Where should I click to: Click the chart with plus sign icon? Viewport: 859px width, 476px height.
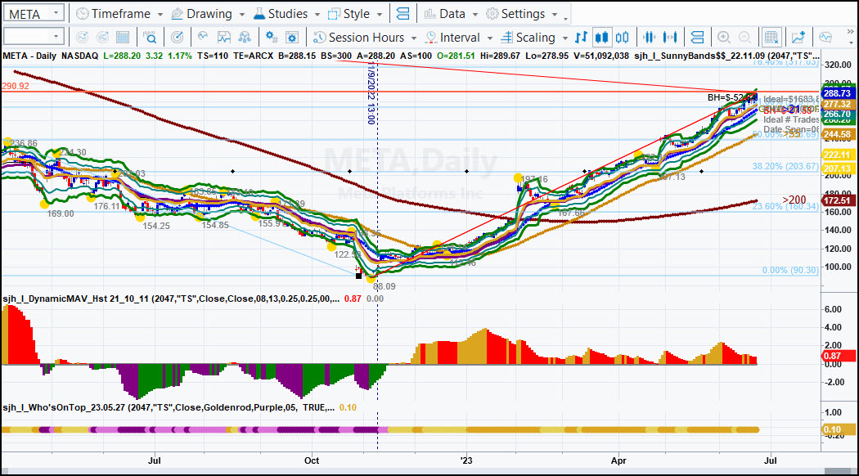tap(798, 38)
